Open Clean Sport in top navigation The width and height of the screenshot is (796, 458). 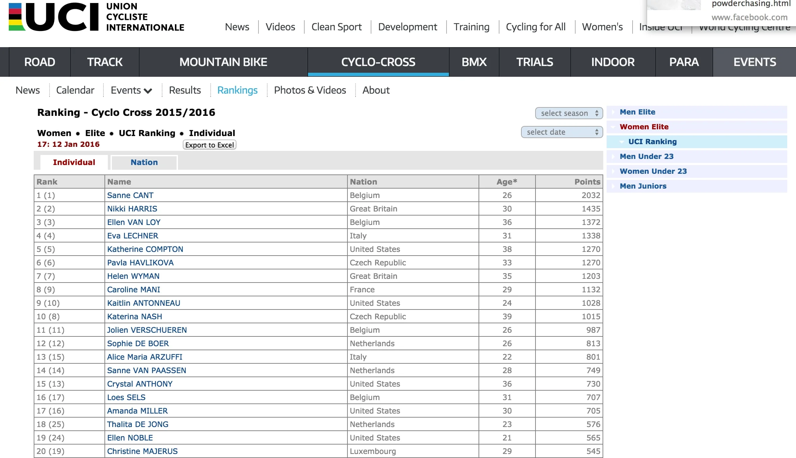[x=336, y=27]
